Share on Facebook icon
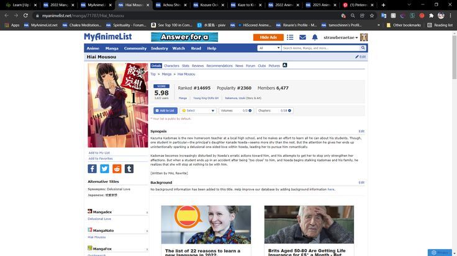457x256 pixels. coord(92,169)
